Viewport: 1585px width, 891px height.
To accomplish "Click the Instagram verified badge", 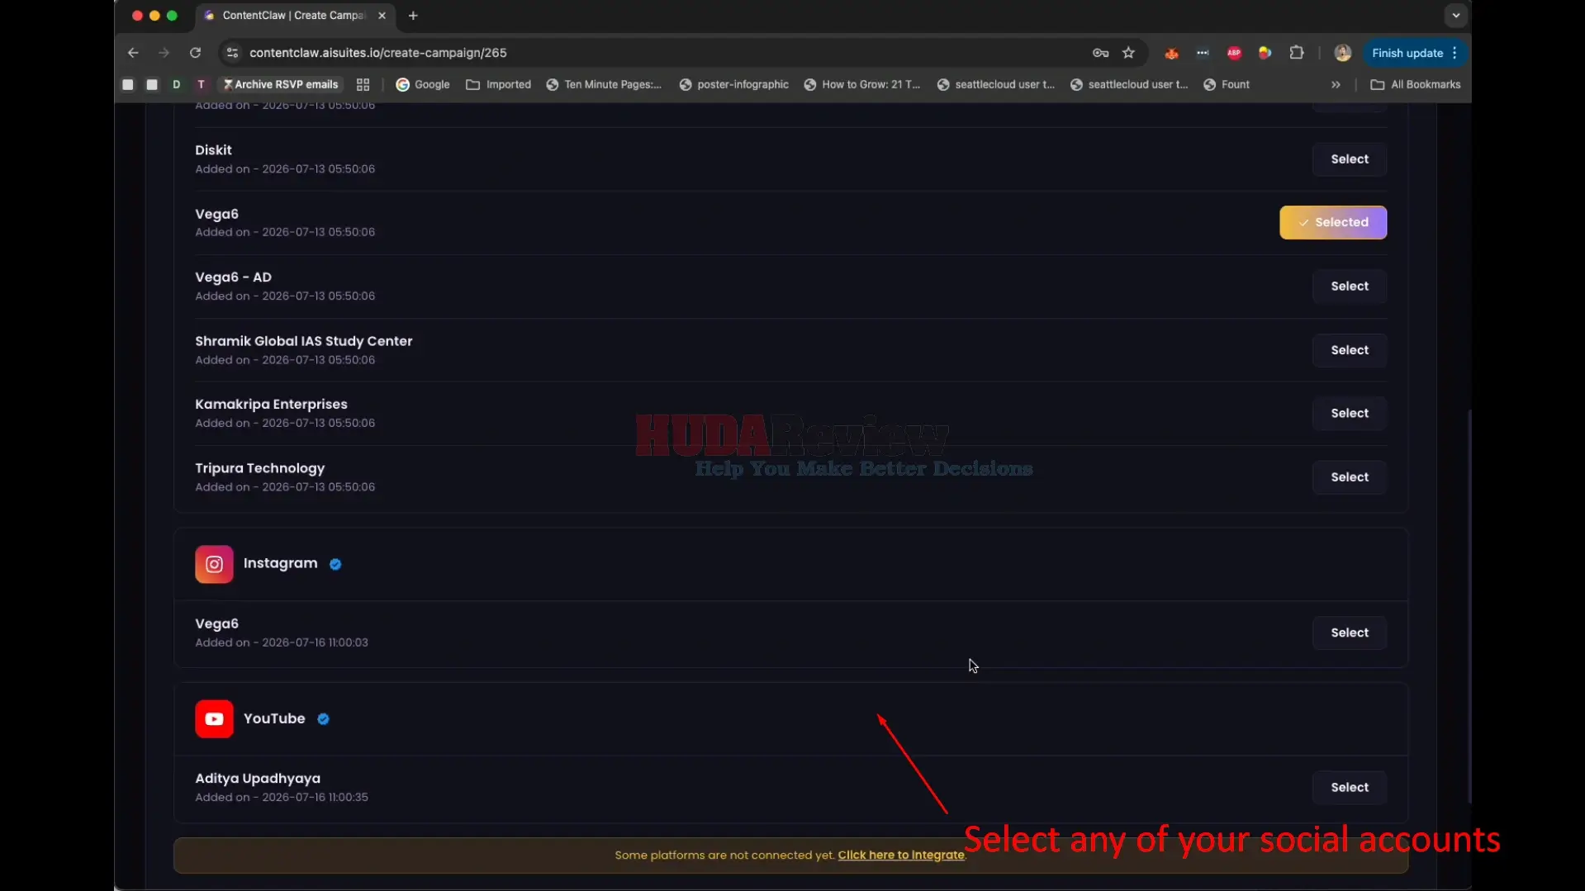I will 335,564.
